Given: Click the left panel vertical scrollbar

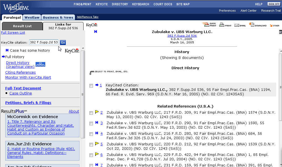Looking at the screenshot, I should (83, 94).
